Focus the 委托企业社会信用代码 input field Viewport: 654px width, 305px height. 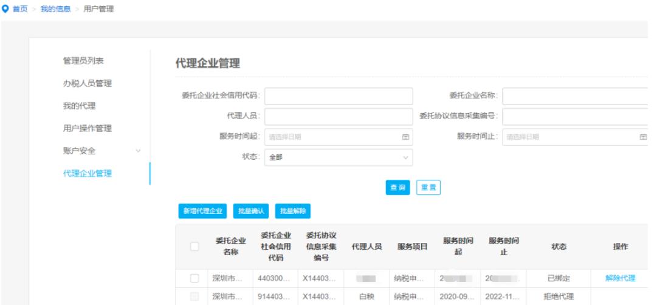(x=338, y=96)
